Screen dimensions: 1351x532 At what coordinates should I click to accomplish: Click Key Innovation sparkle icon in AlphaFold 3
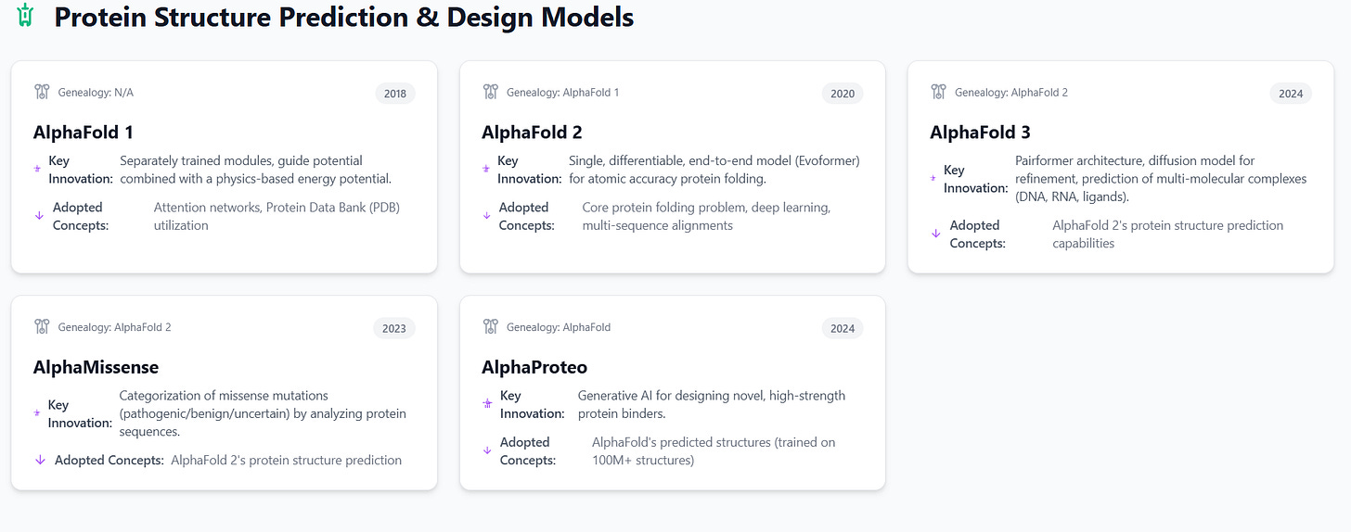coord(934,178)
